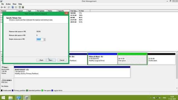
Task: Select the CD-ROM 0 DVD (H:) label
Action: coord(7,83)
